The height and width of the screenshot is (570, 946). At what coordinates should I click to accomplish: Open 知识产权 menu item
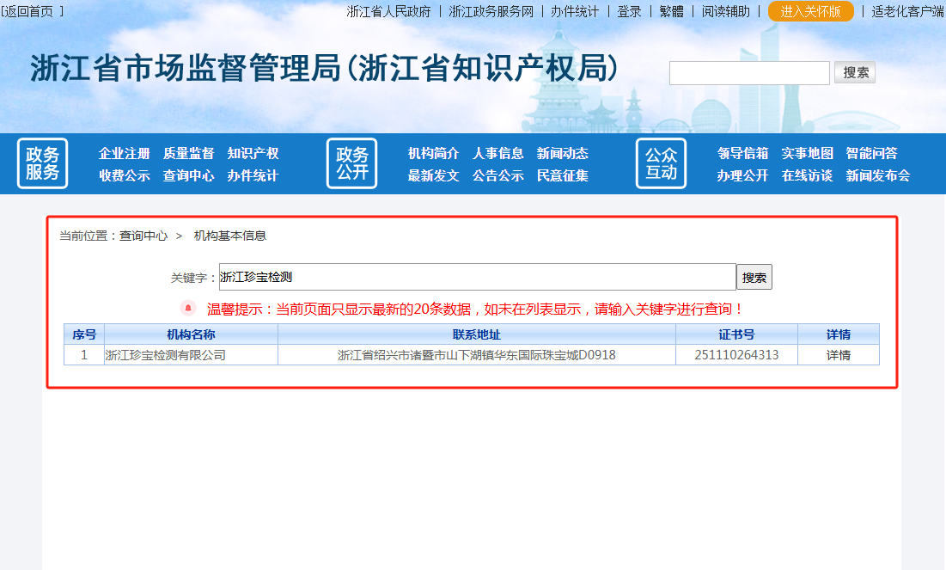click(x=253, y=153)
